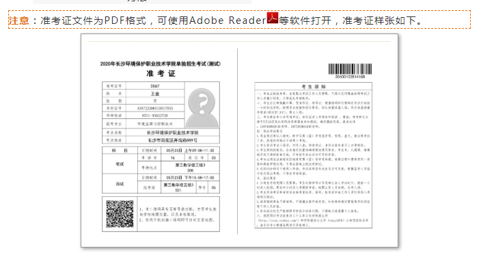Screen dimensions: 494x253
Task: Click the 笔试 subject row cell
Action: point(120,164)
